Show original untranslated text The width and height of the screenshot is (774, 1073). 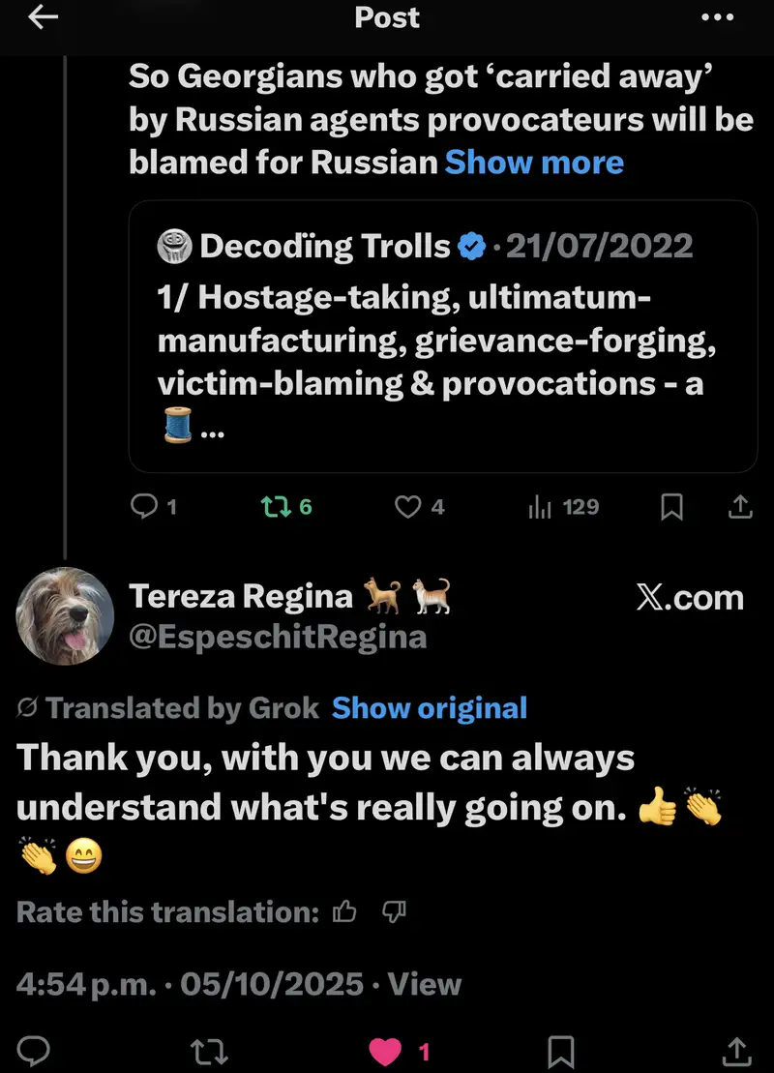(430, 708)
